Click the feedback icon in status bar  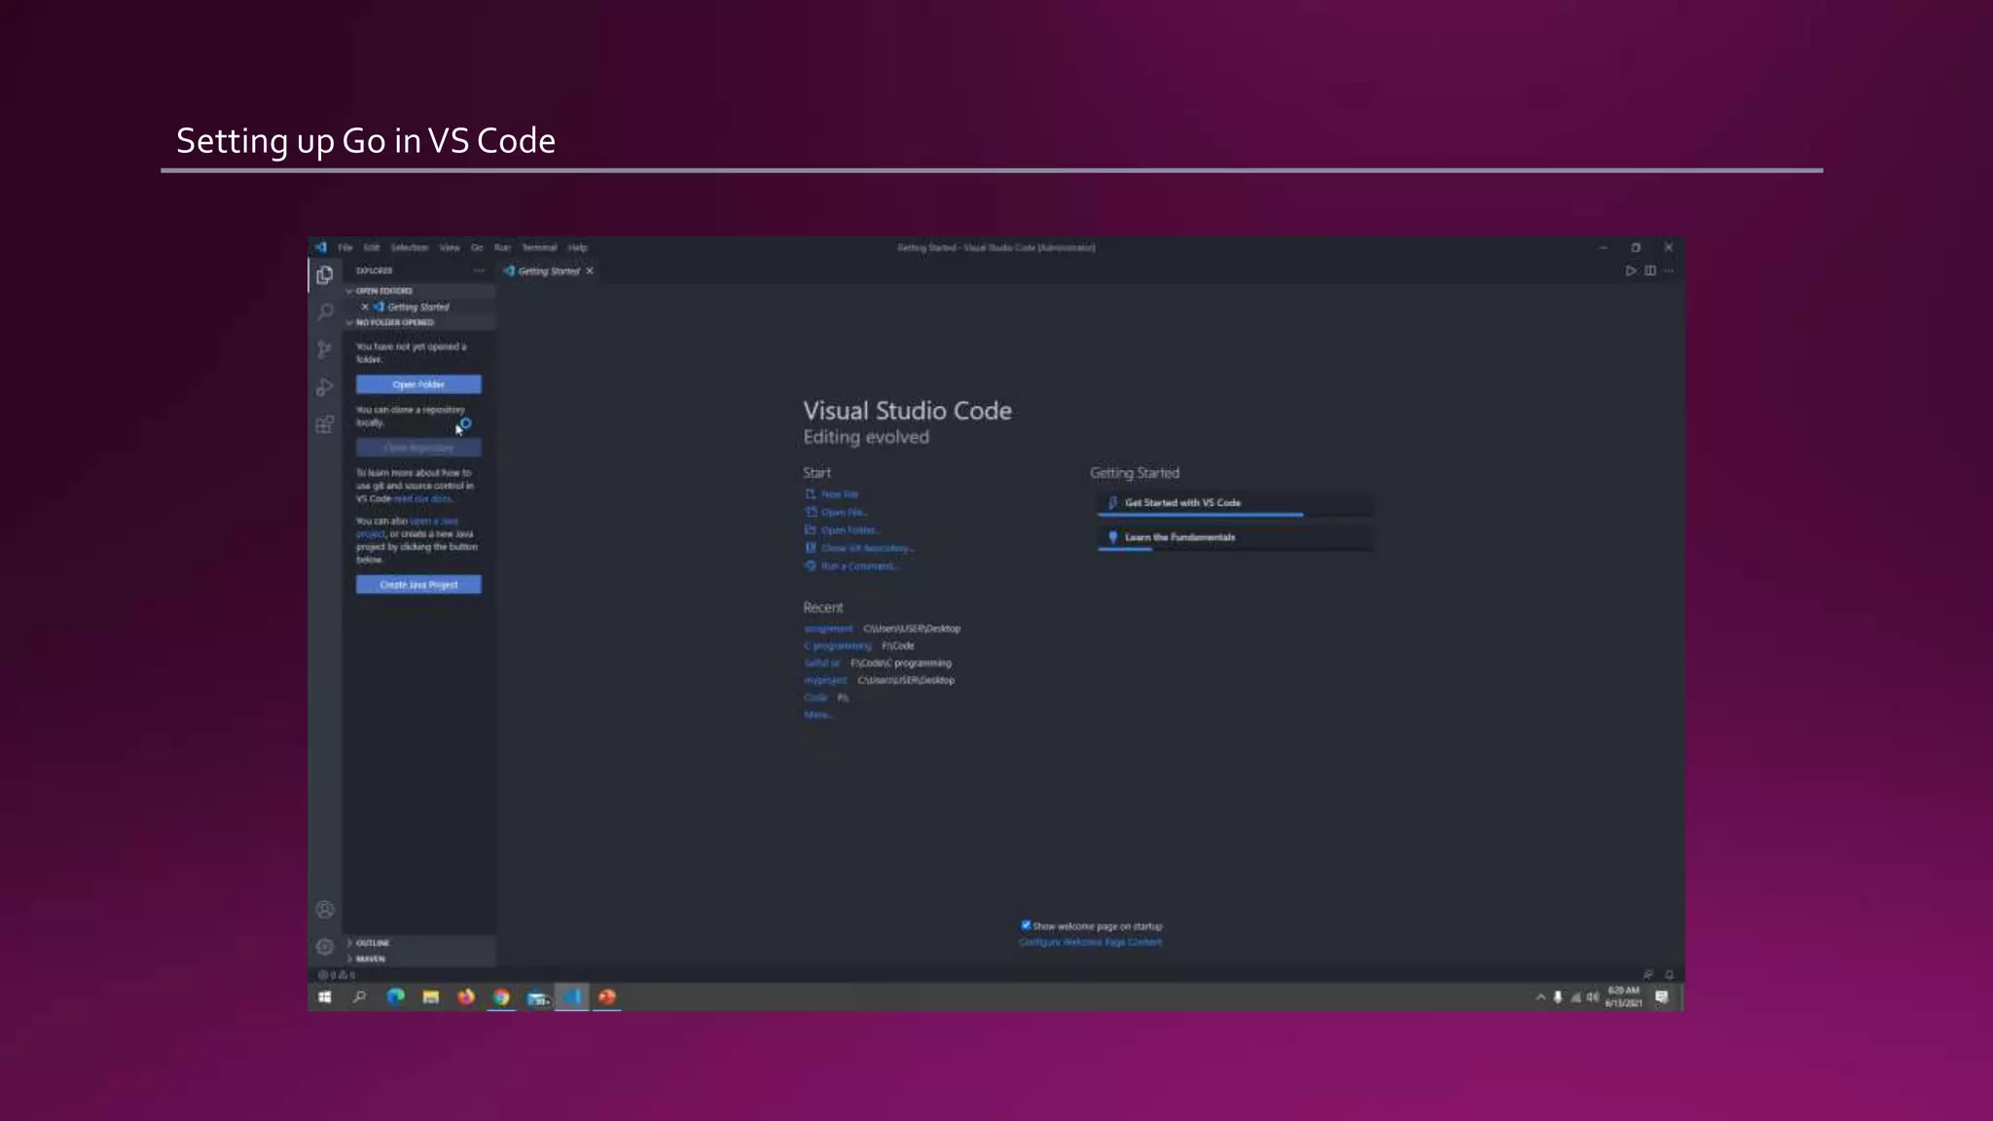[x=1649, y=975]
